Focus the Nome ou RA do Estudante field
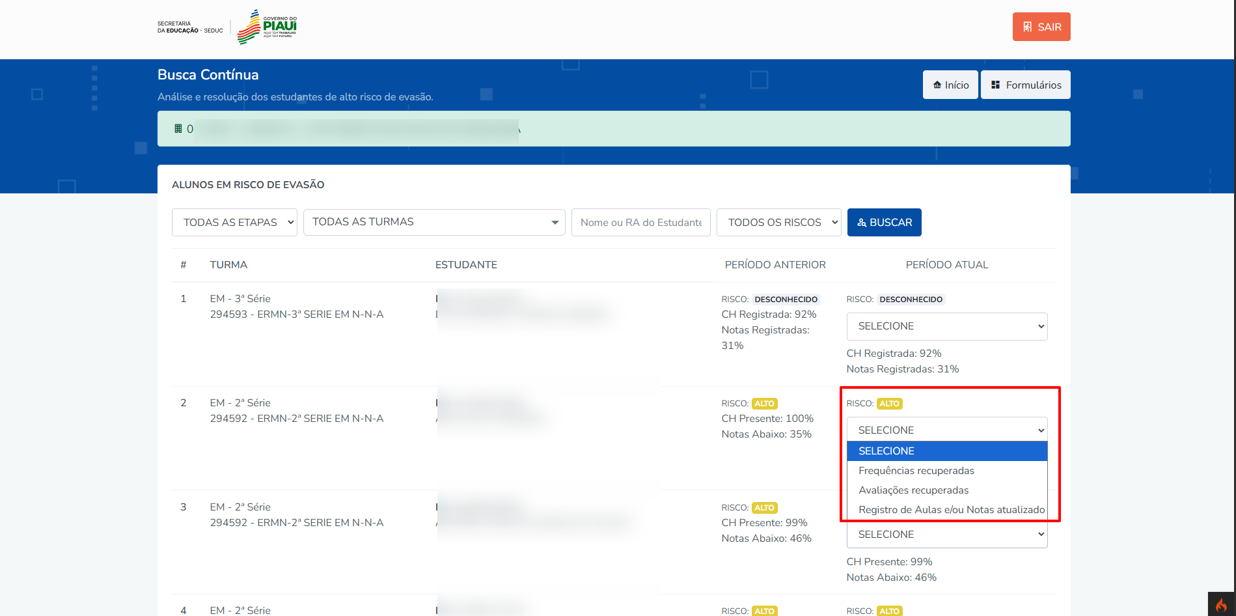The image size is (1236, 616). 640,222
